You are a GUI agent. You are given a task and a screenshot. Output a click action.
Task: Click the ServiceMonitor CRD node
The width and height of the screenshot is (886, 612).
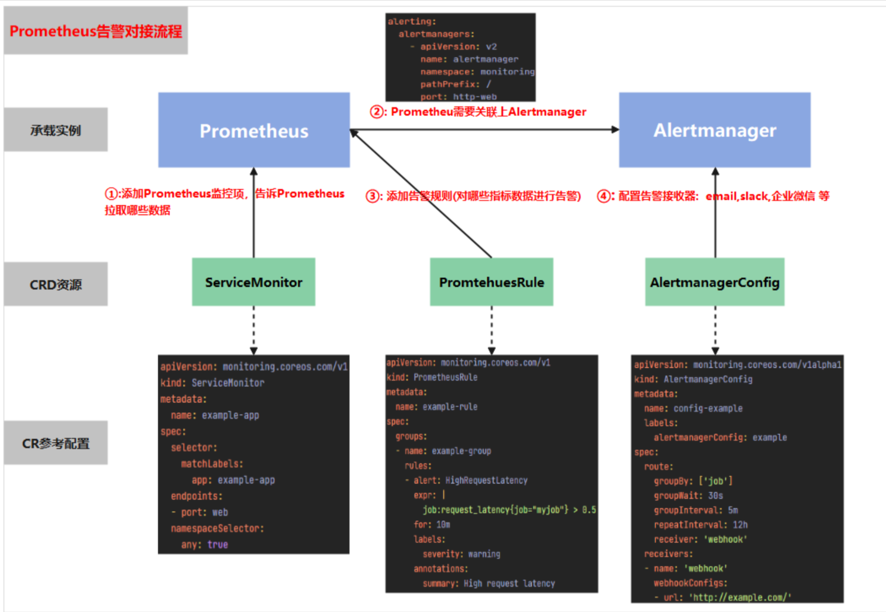click(253, 282)
